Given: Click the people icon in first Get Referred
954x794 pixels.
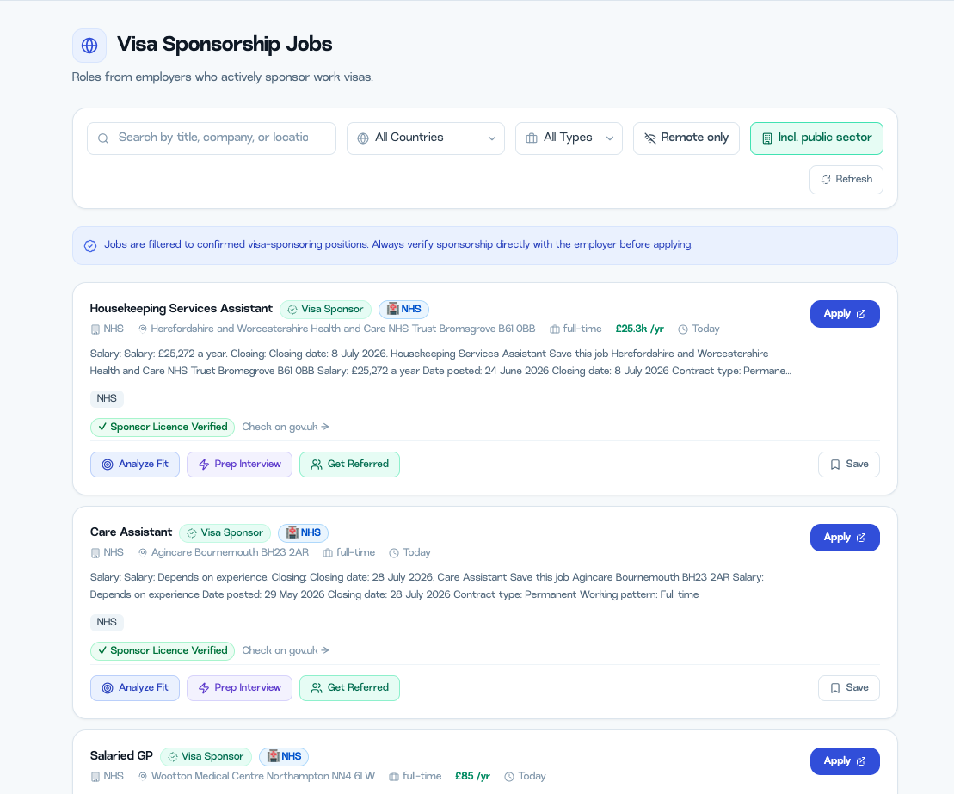Looking at the screenshot, I should click(x=317, y=465).
